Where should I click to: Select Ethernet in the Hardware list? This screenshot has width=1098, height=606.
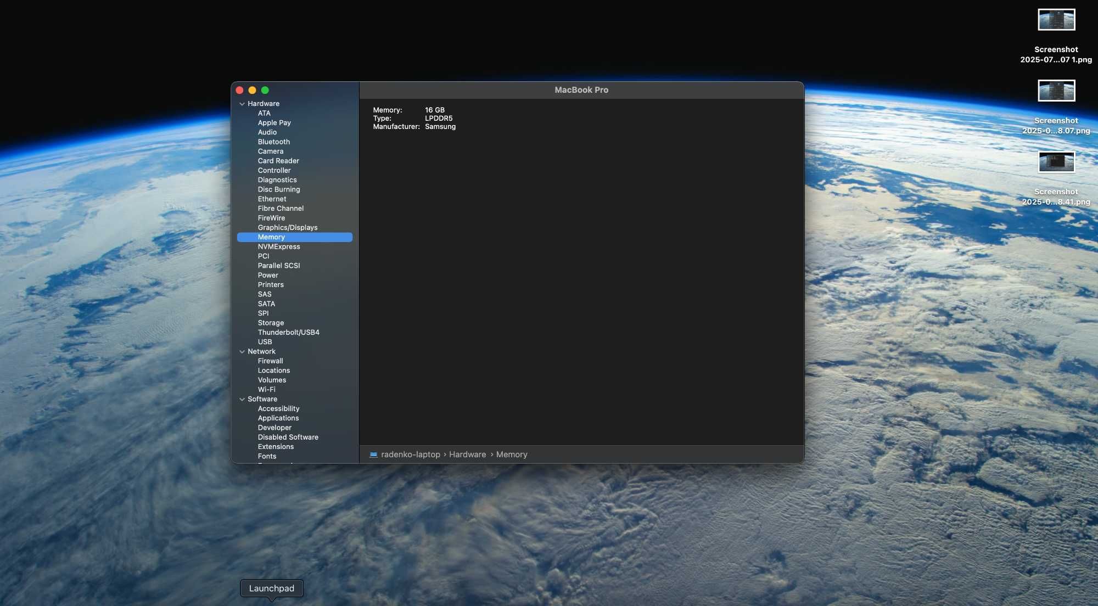coord(272,199)
